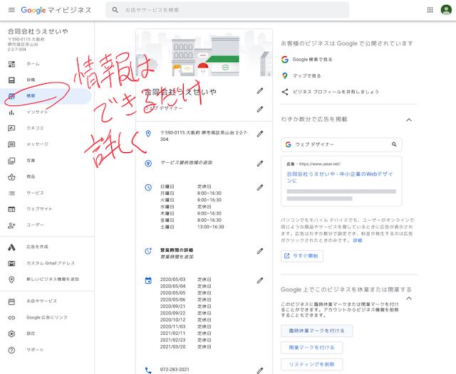Screen dimensions: 456x374
Task: Click the Gmail envelope icon
Action: pyautogui.click(x=11, y=264)
